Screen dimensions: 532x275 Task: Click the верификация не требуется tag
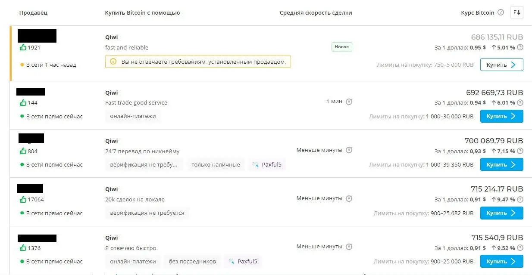[147, 213]
